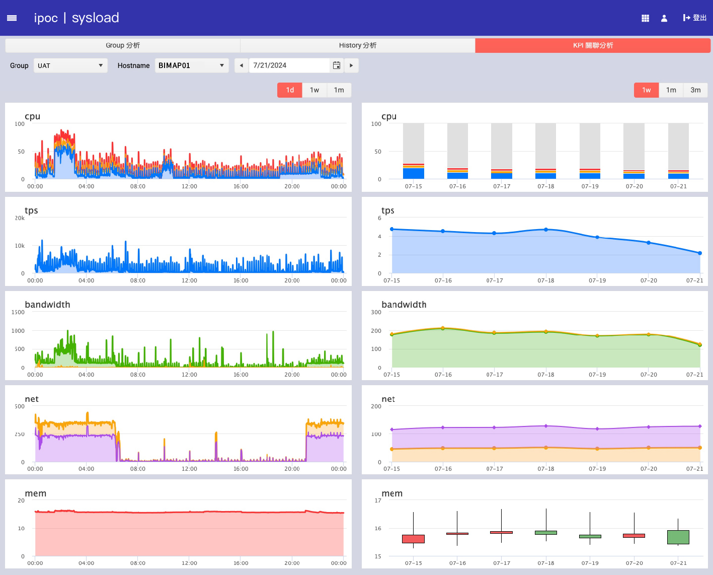Select 1w range on left charts
The height and width of the screenshot is (575, 713).
coord(314,90)
